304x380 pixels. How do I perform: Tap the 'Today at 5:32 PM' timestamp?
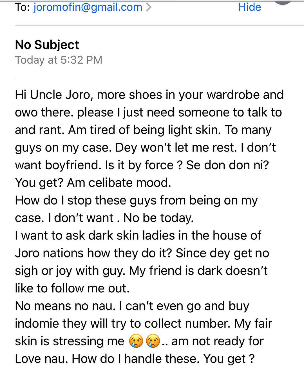click(x=59, y=60)
